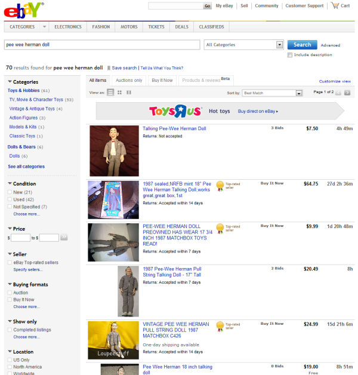
Task: Click the price range submit arrow button
Action: [64, 237]
